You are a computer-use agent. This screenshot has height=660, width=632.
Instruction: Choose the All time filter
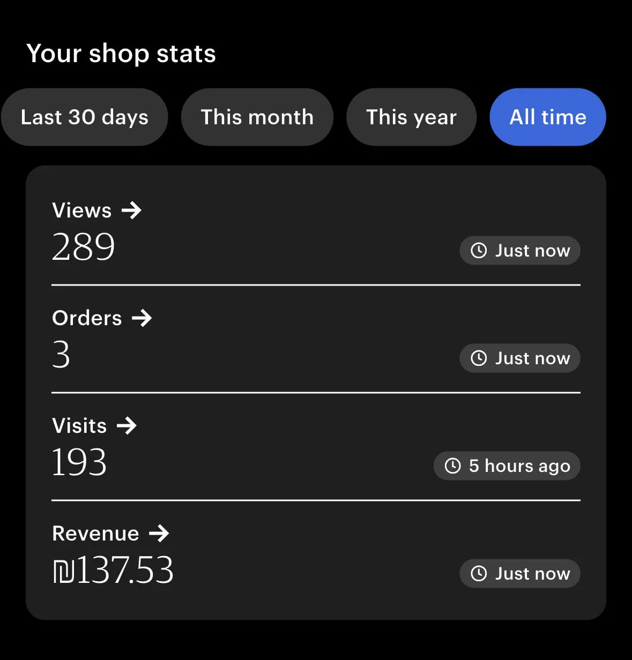pyautogui.click(x=548, y=117)
